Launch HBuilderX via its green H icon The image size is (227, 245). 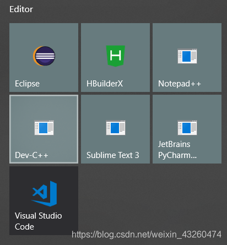coord(116,56)
